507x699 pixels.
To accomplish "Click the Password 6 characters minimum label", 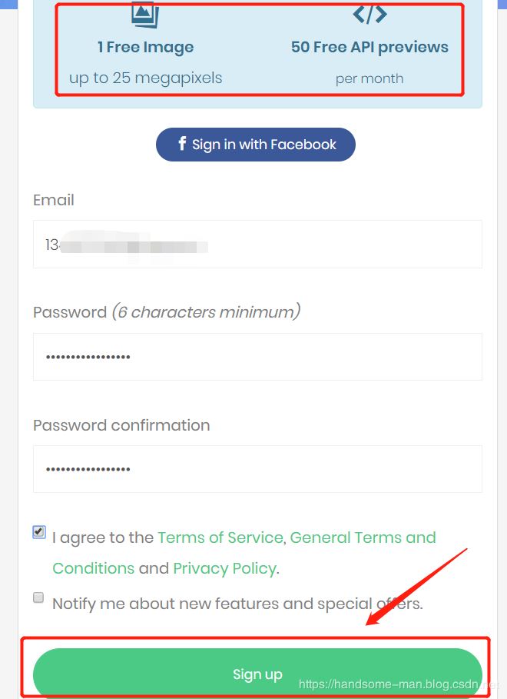I will pos(167,312).
